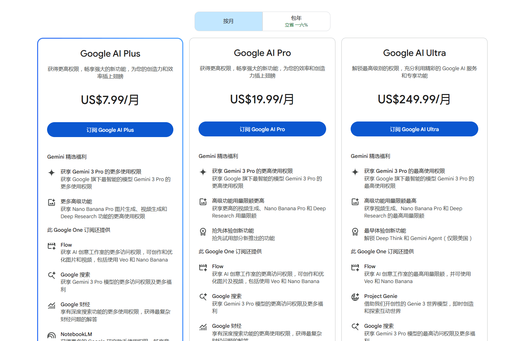Click the 抢先体验创新功能 feature heading
Viewport: 524px width, 341px height.
tap(233, 230)
